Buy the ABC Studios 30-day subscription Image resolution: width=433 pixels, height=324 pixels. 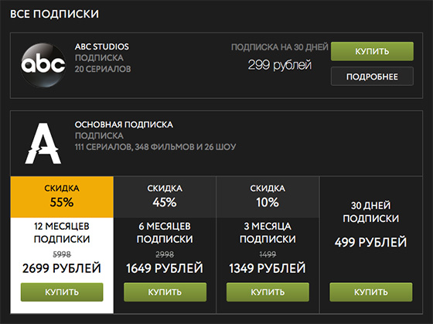372,51
